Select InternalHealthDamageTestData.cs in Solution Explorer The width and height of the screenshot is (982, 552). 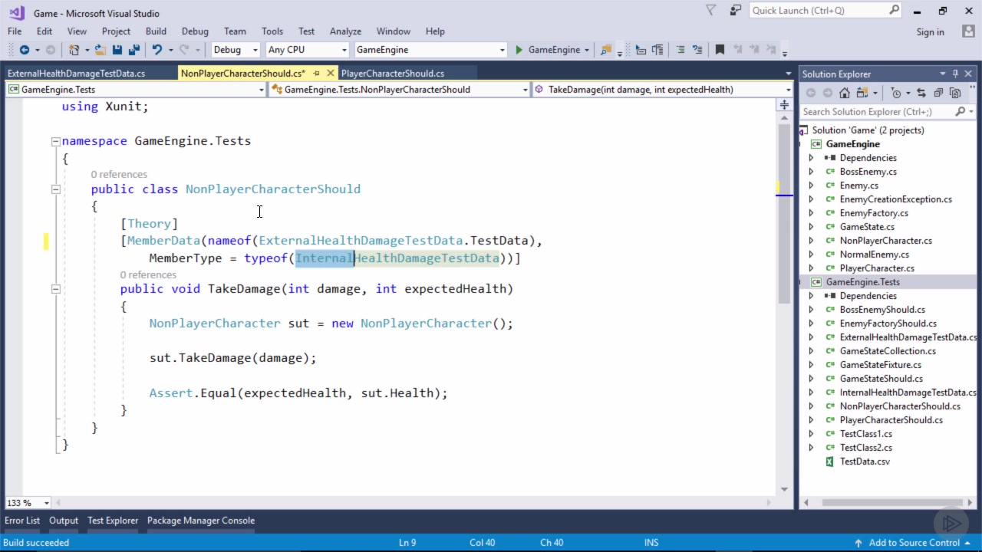[x=908, y=393]
